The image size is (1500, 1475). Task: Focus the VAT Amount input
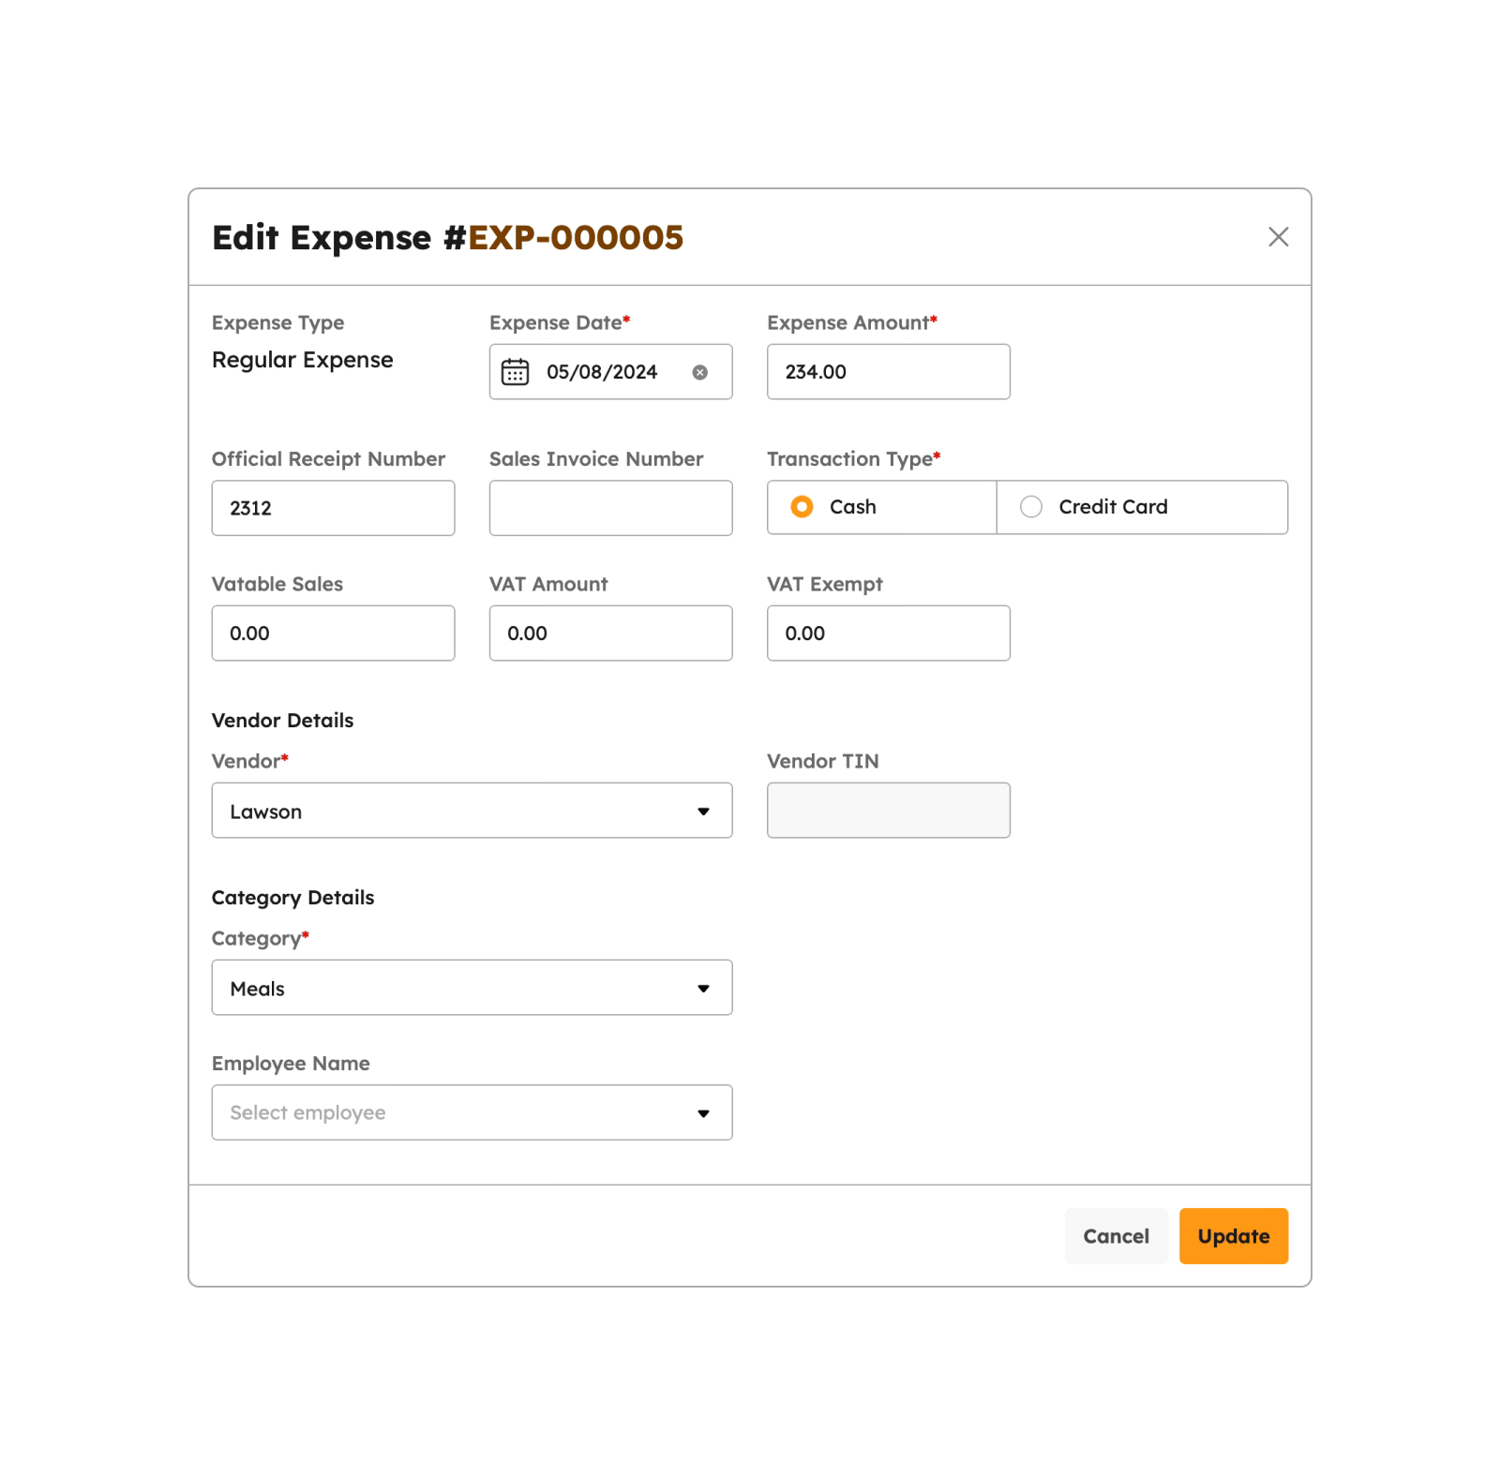pos(610,633)
